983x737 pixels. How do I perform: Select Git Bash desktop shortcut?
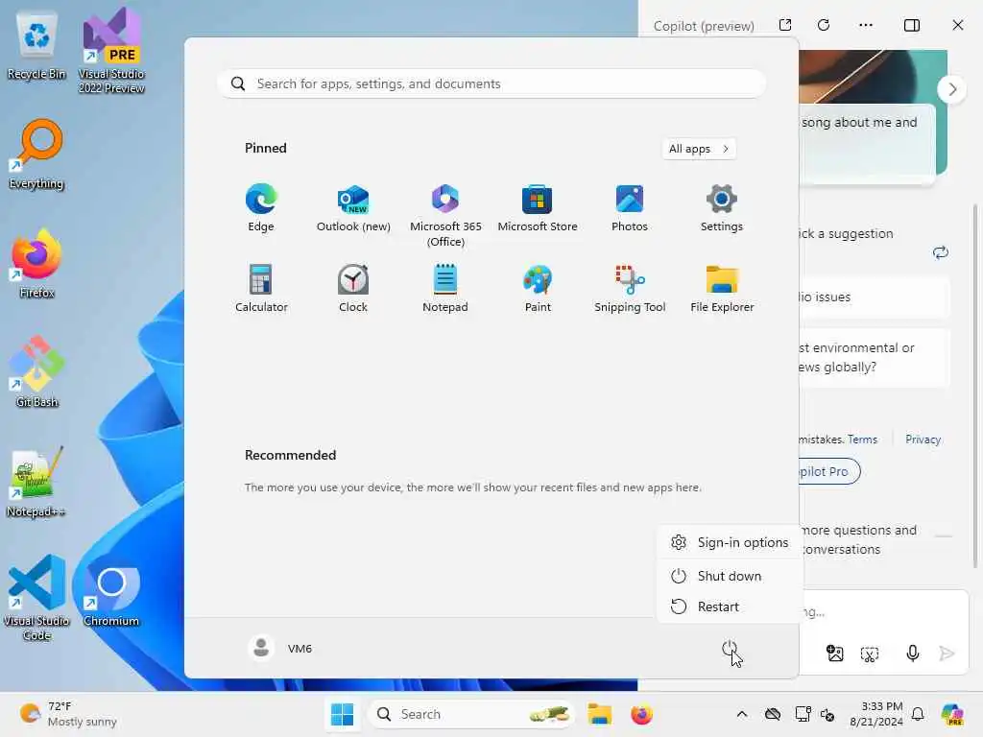(x=36, y=373)
